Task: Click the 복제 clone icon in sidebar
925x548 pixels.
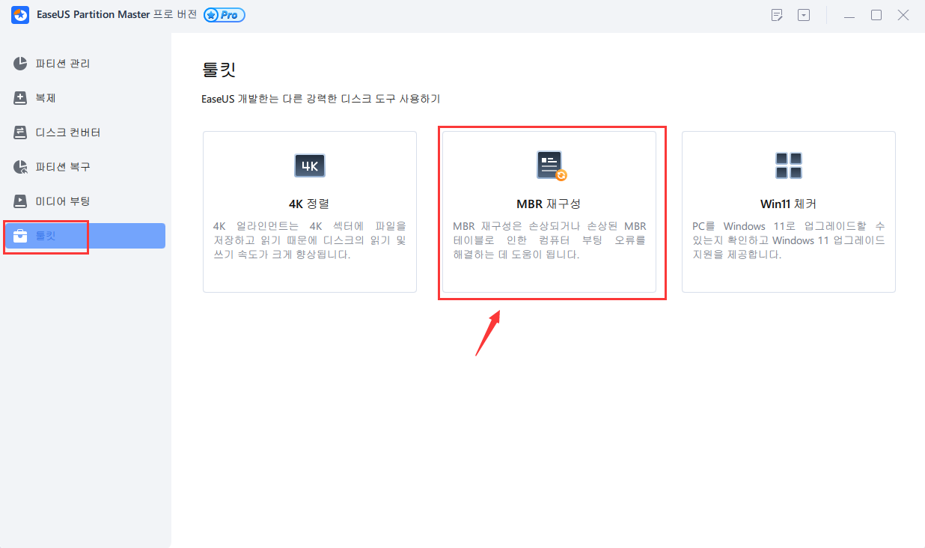Action: (x=21, y=98)
